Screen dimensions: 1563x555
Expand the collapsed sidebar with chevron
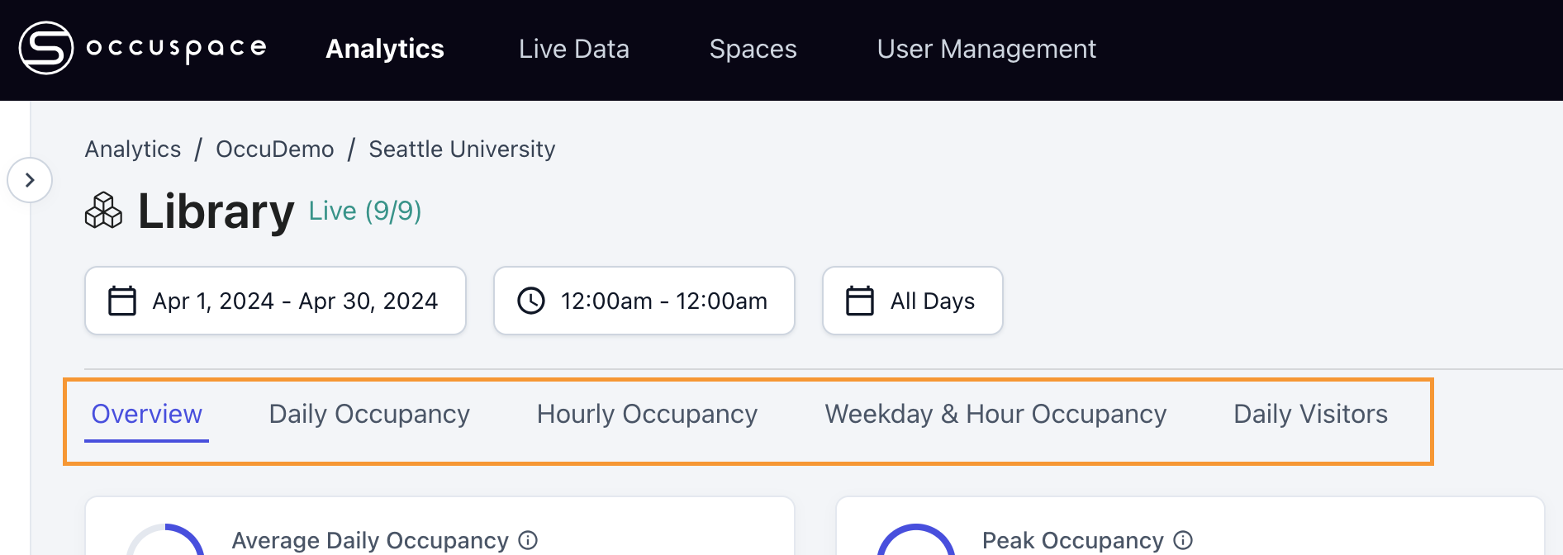pos(30,180)
